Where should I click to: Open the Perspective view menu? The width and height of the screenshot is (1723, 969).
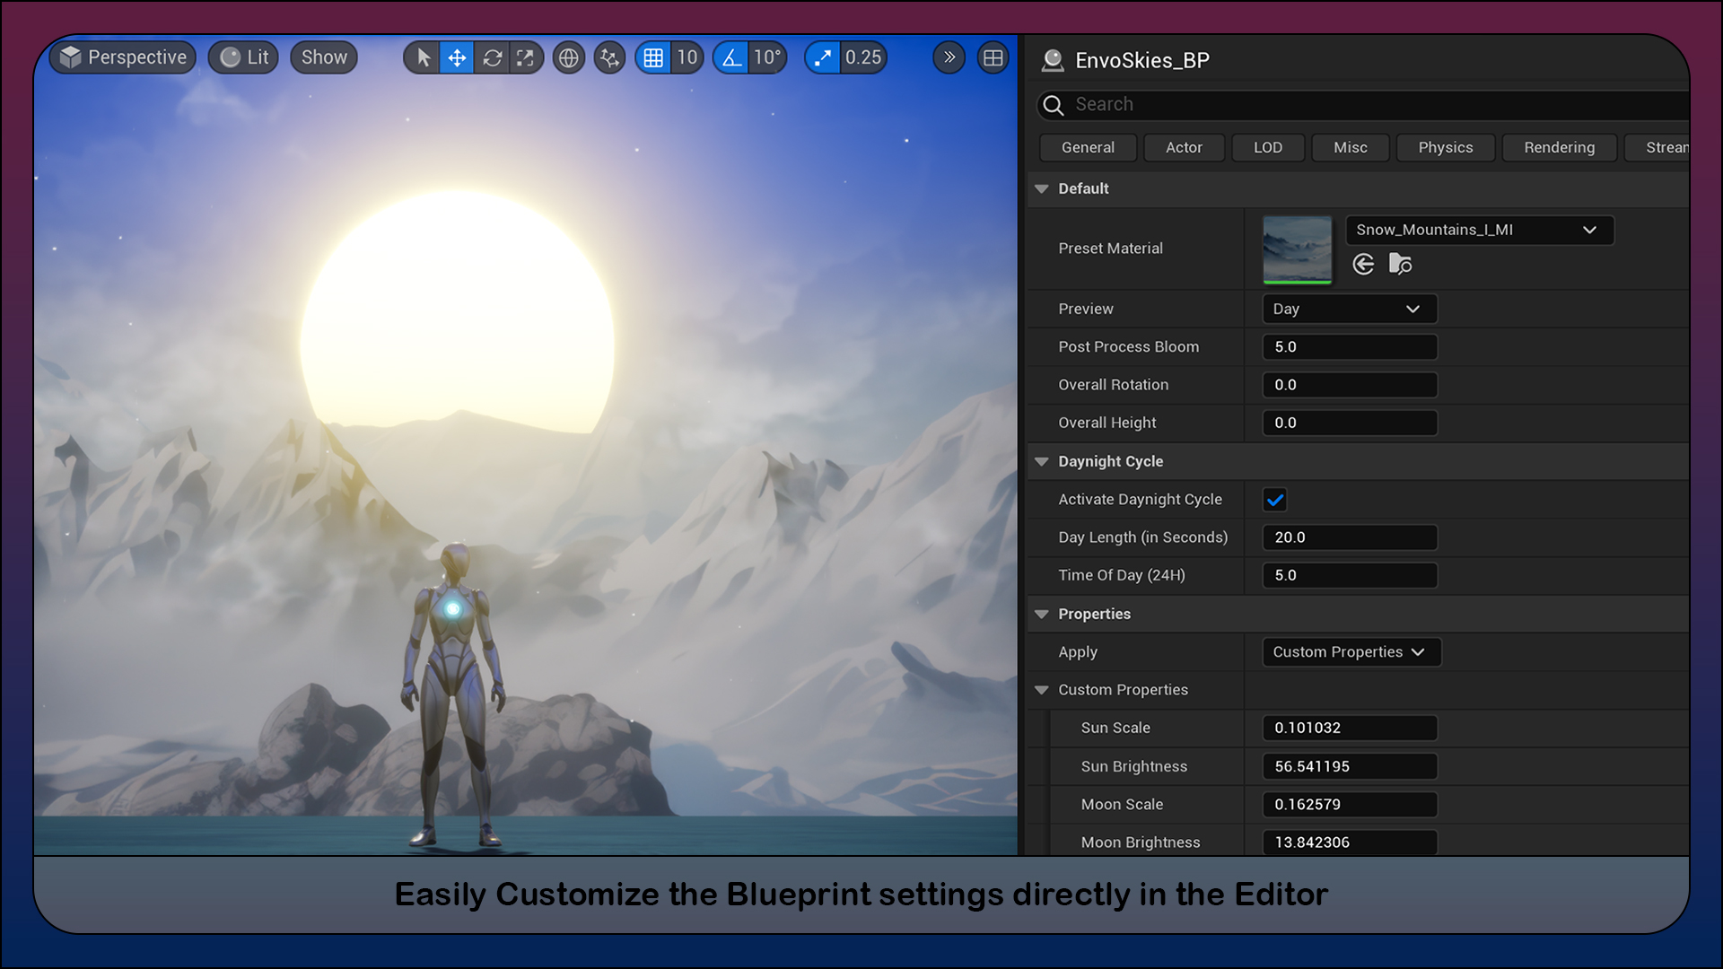coord(122,57)
